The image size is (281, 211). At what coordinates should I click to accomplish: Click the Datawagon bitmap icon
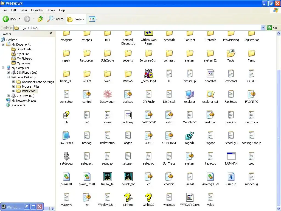point(107,94)
